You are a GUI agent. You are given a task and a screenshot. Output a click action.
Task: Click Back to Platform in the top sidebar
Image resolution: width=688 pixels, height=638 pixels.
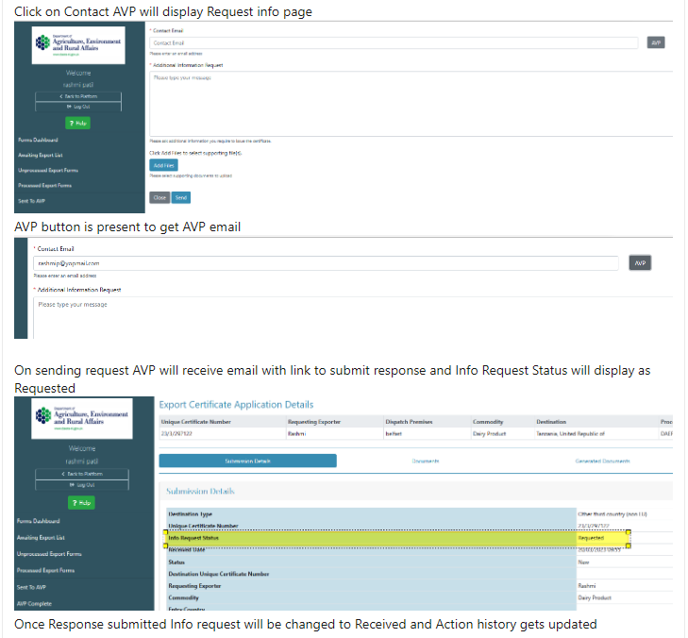(x=77, y=96)
